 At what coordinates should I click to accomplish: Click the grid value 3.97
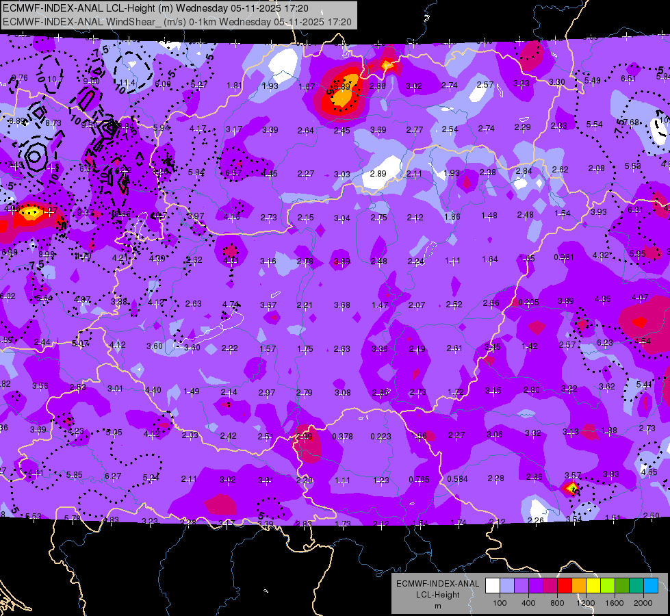[196, 216]
